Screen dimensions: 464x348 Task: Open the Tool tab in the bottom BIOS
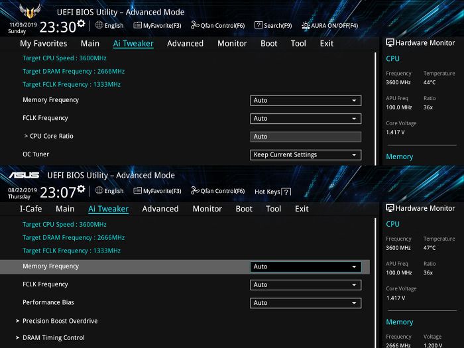pos(273,209)
